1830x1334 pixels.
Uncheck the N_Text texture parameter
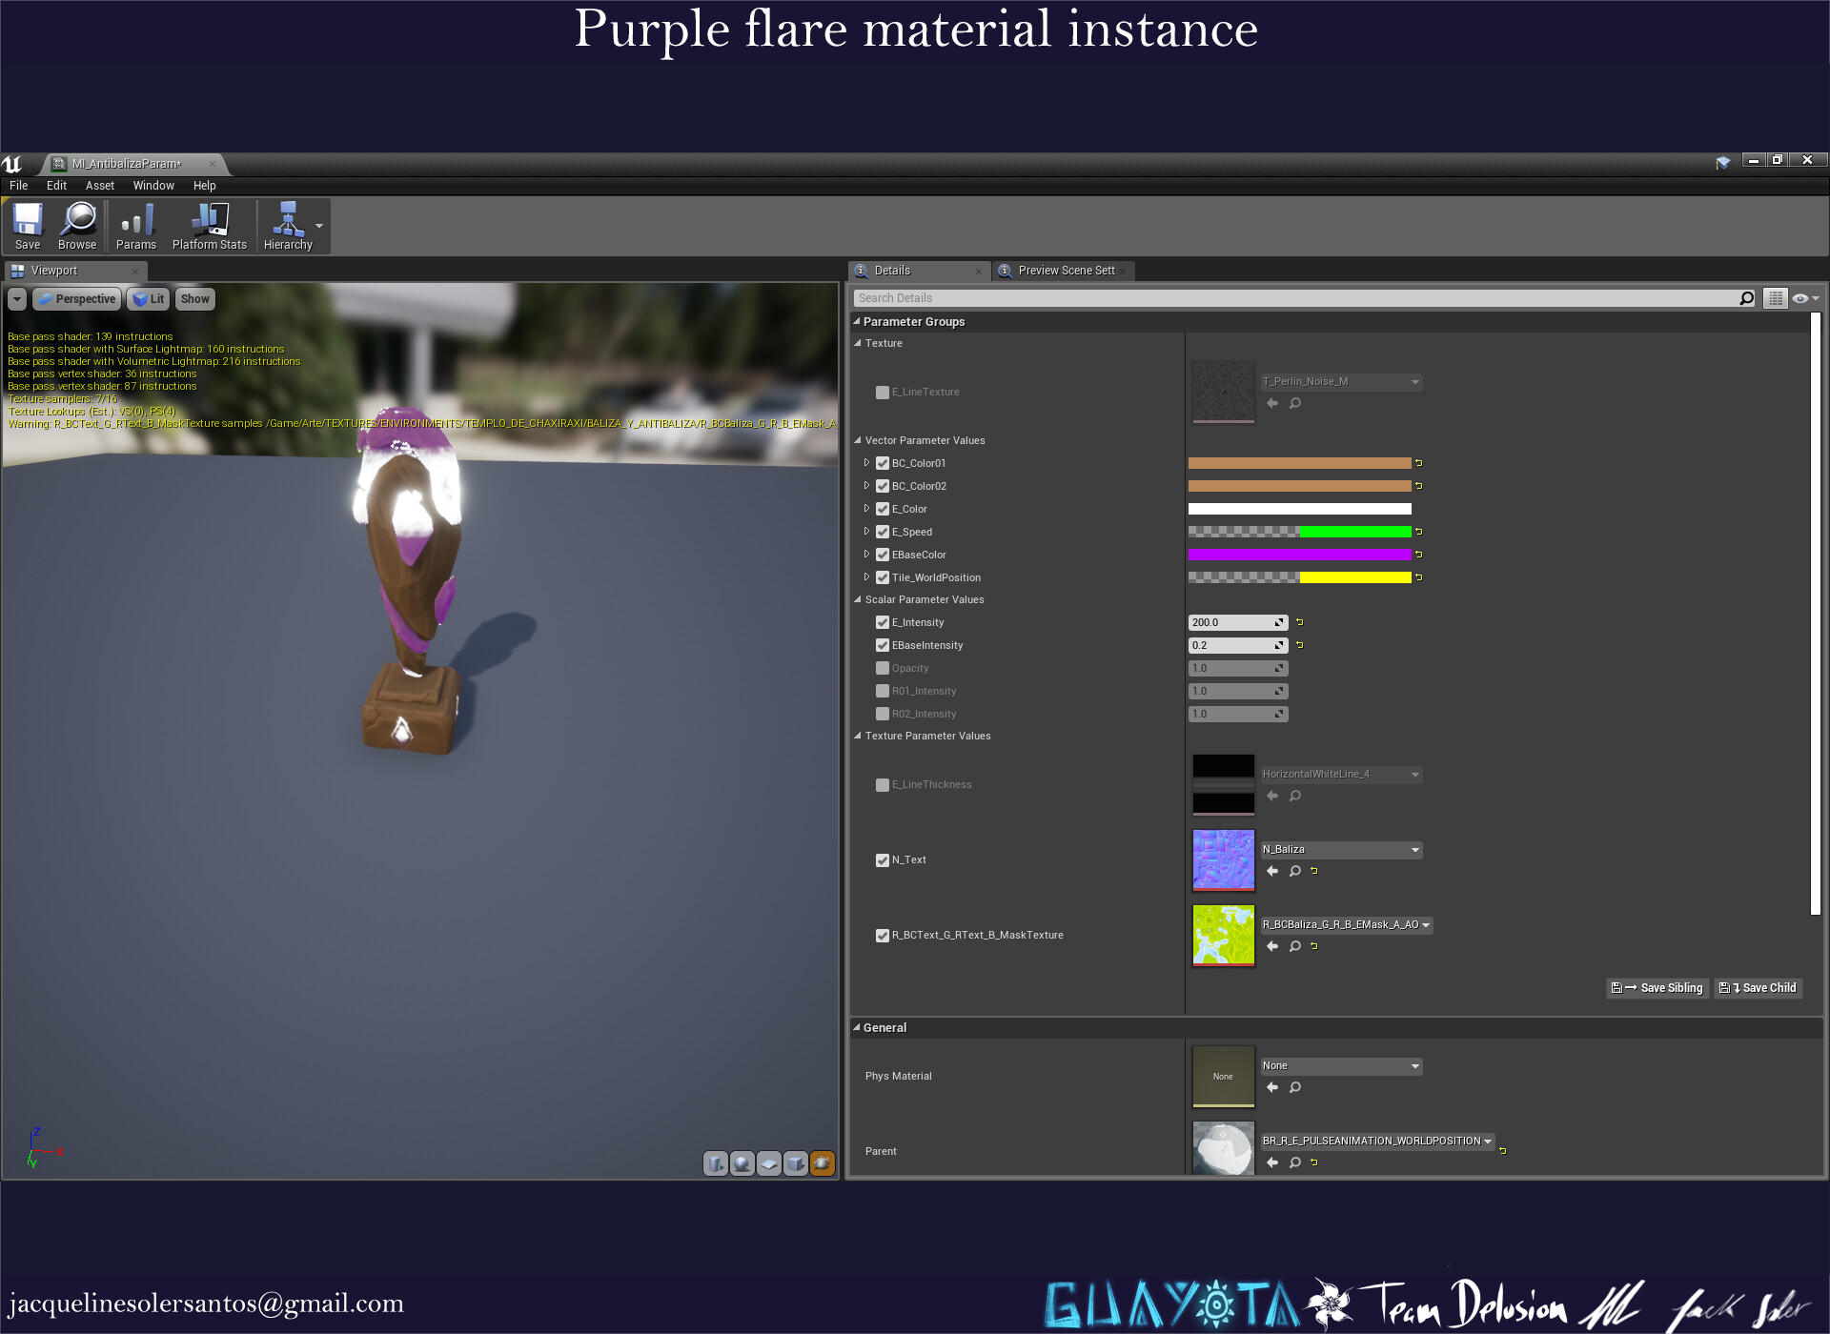pos(883,859)
